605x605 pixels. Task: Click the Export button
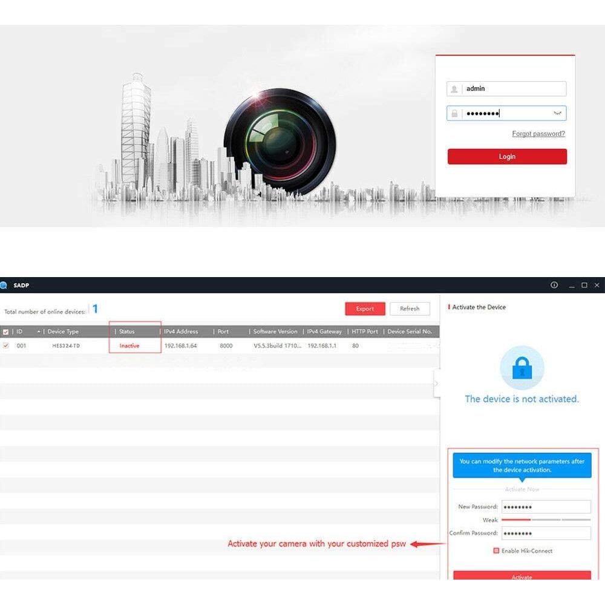365,309
